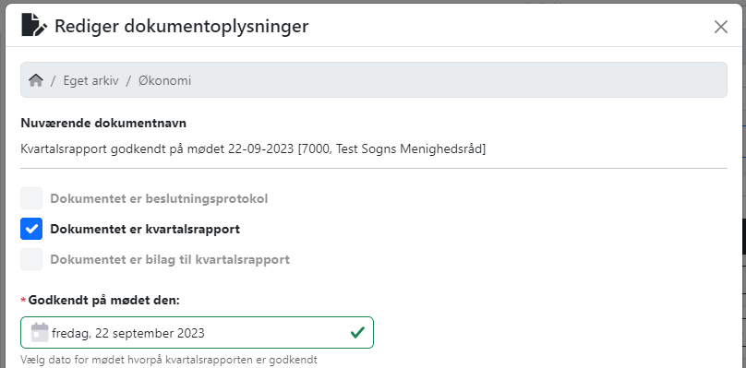Enable the beslutningsprotokol checkbox

click(31, 198)
